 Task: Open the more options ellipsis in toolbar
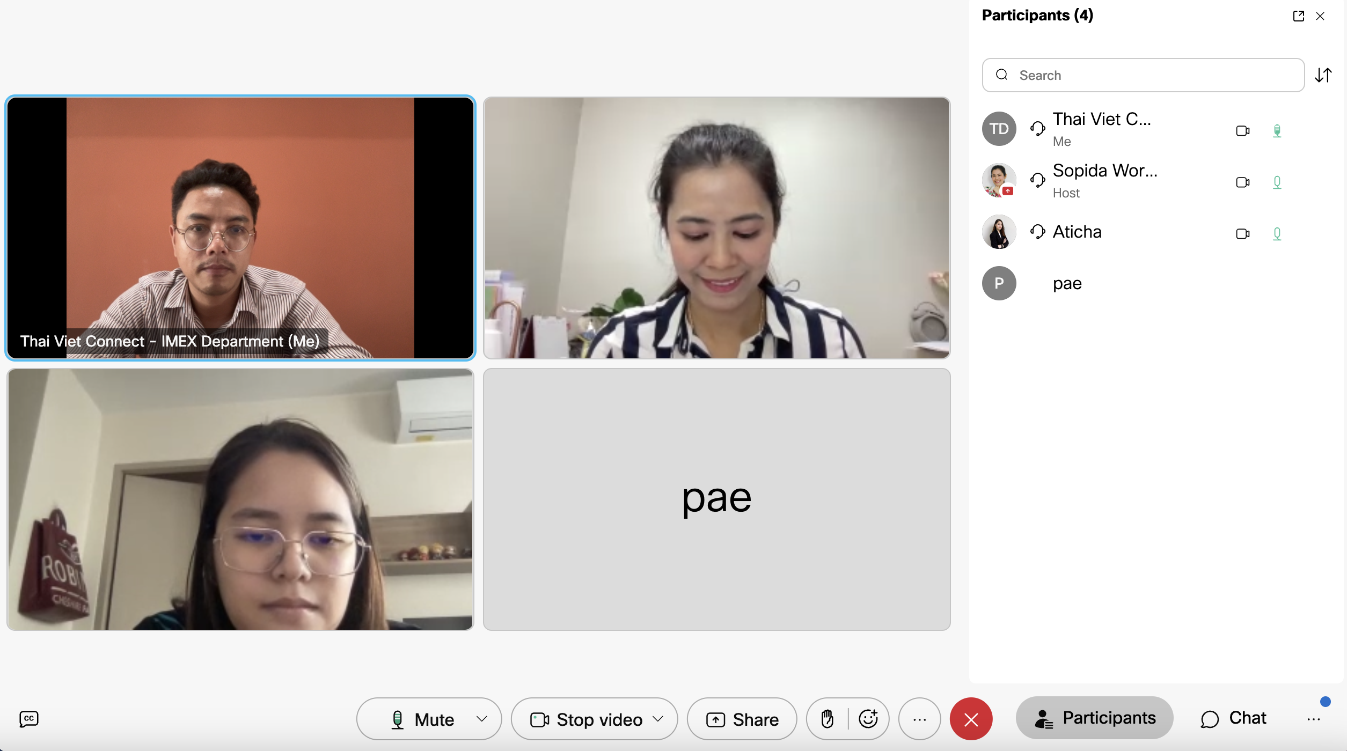(919, 719)
